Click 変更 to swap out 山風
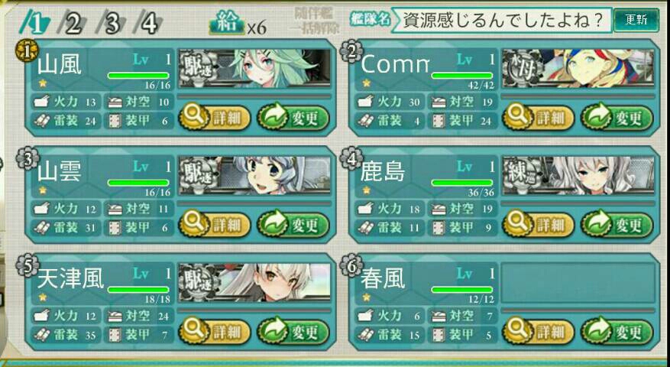The image size is (670, 367). [x=293, y=118]
